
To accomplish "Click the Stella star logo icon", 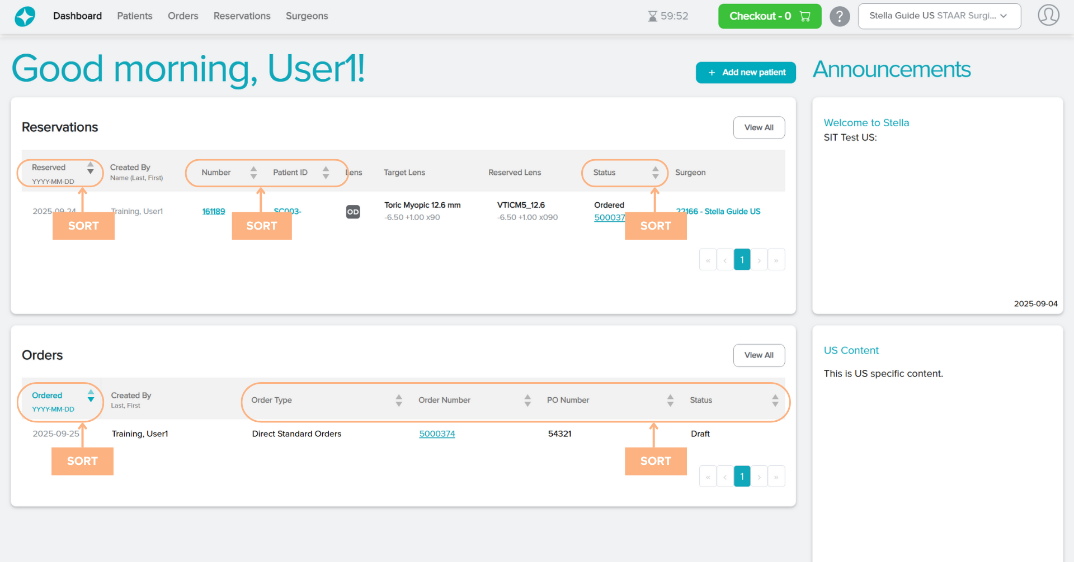I will tap(25, 16).
